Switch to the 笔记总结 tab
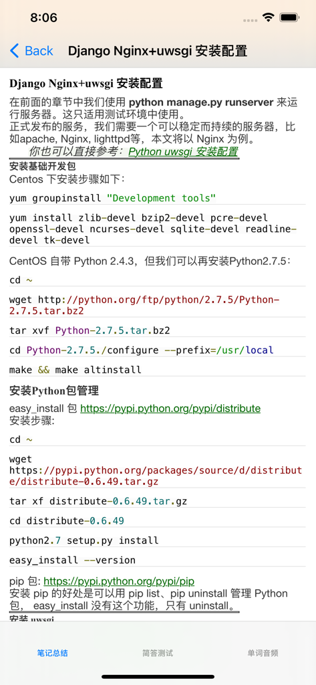 click(x=52, y=653)
